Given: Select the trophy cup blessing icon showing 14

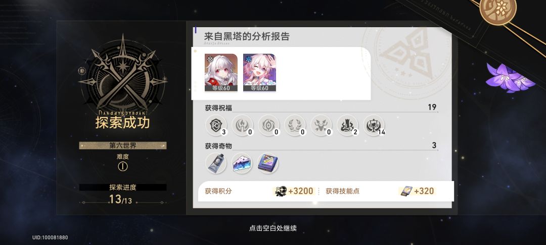Looking at the screenshot, I should click(x=374, y=126).
